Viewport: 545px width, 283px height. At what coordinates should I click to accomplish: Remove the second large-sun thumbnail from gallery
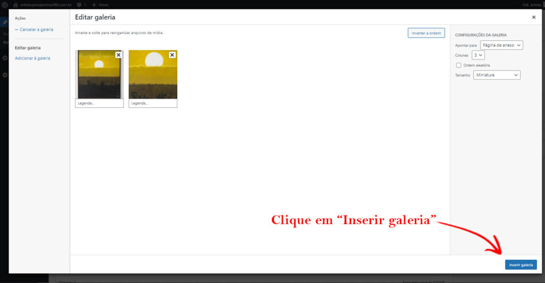point(172,55)
